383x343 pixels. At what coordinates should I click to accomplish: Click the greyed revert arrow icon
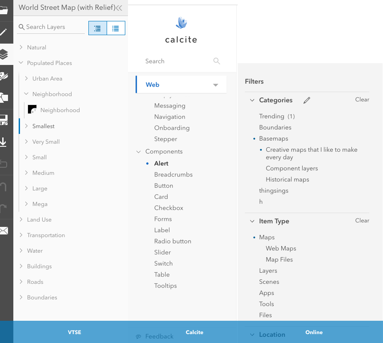pyautogui.click(x=4, y=164)
